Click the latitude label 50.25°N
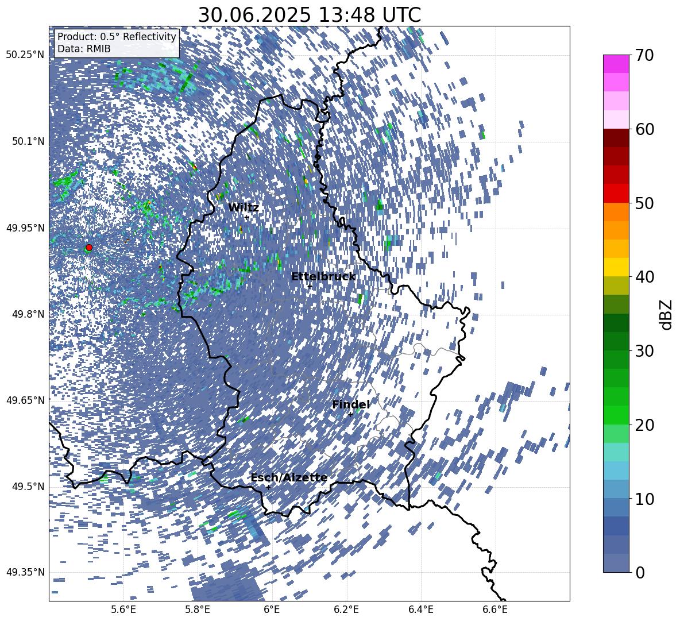680x621 pixels. click(x=25, y=55)
